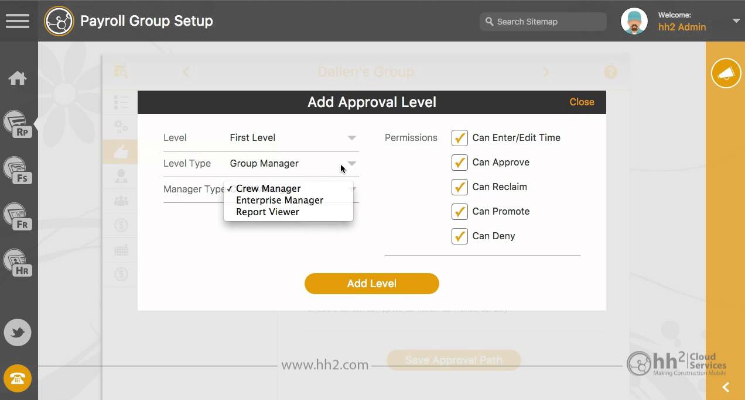The width and height of the screenshot is (745, 400).
Task: Click the Permissions label
Action: (411, 138)
